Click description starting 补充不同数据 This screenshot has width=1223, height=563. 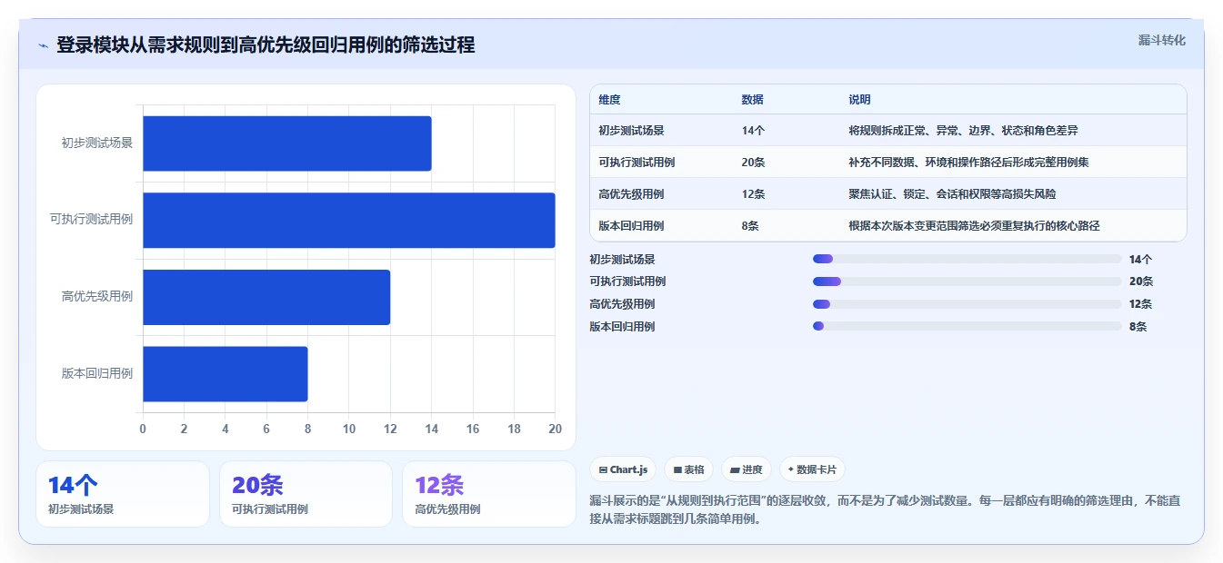(x=968, y=163)
